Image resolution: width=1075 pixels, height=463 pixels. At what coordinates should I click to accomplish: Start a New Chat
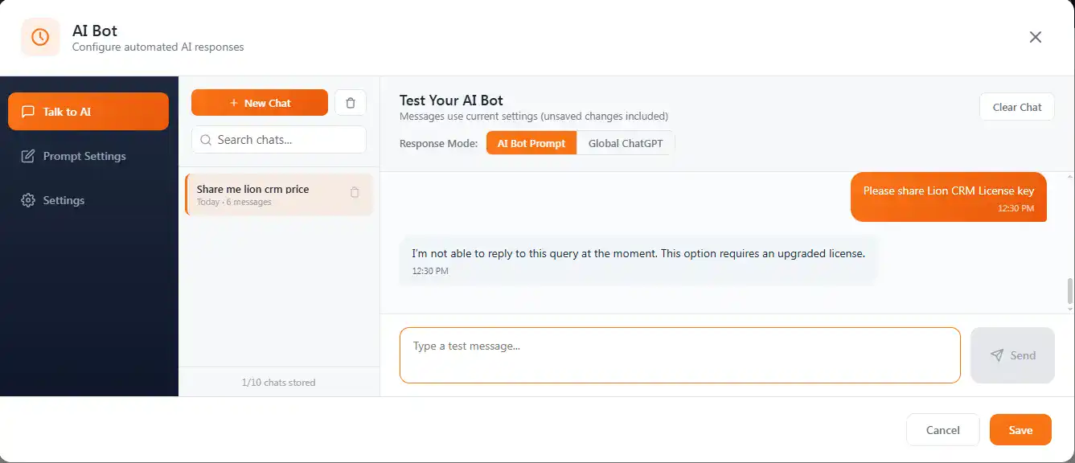pos(259,102)
